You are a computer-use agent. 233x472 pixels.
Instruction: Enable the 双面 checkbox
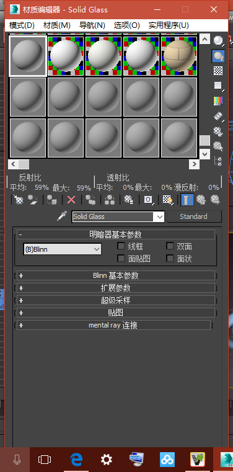pyautogui.click(x=170, y=246)
